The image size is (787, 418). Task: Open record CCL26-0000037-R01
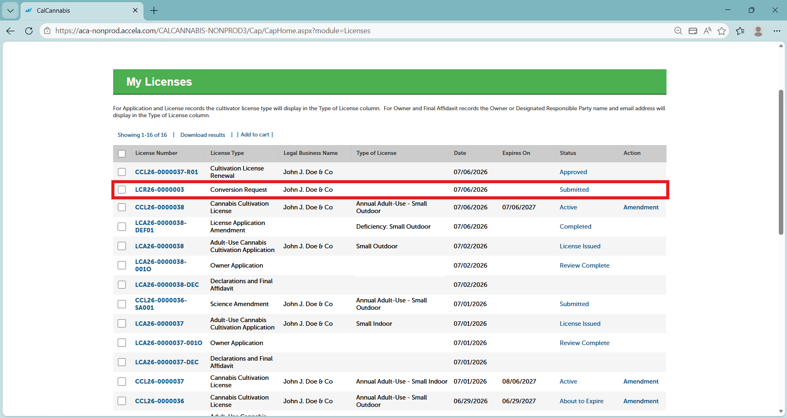(x=166, y=172)
